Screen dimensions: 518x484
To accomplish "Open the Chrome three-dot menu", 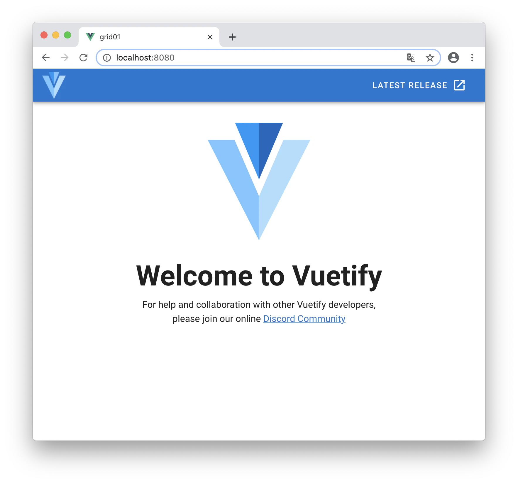I will (472, 58).
